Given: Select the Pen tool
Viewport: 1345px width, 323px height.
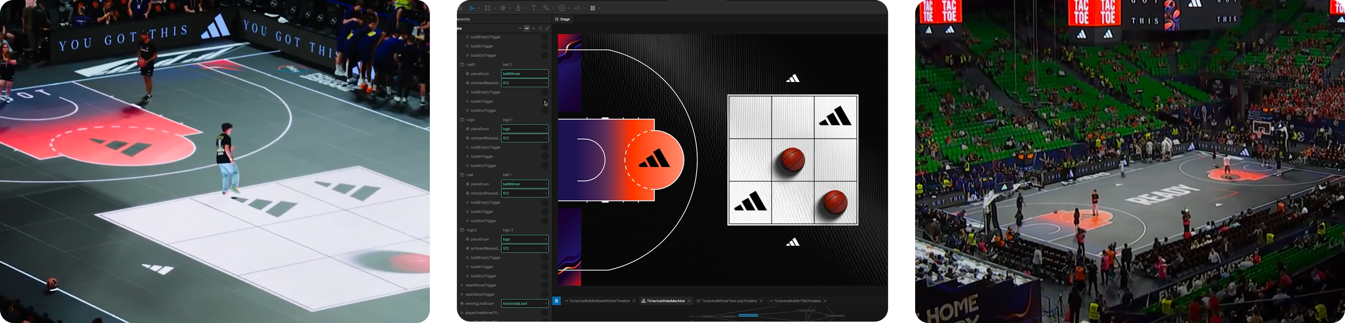Looking at the screenshot, I should [x=518, y=8].
